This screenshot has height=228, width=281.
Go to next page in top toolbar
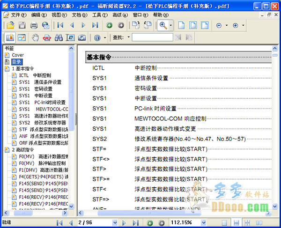(83, 25)
